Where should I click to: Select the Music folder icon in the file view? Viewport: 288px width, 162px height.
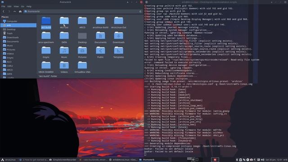tap(64, 50)
